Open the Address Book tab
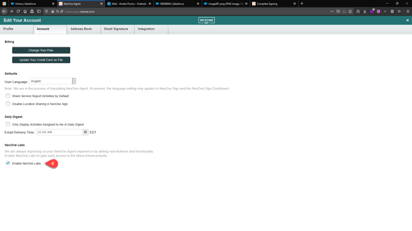Viewport: 412px width, 231px height. click(x=84, y=29)
